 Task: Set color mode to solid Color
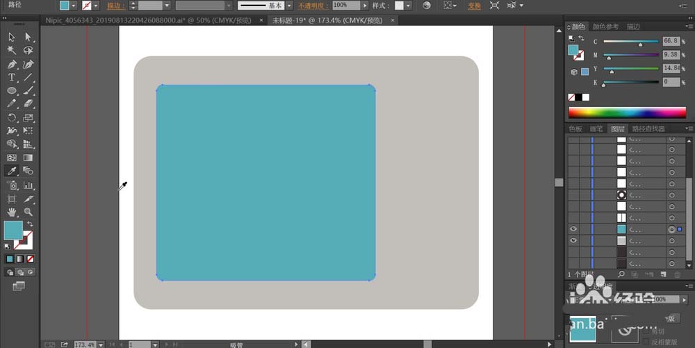(x=10, y=259)
